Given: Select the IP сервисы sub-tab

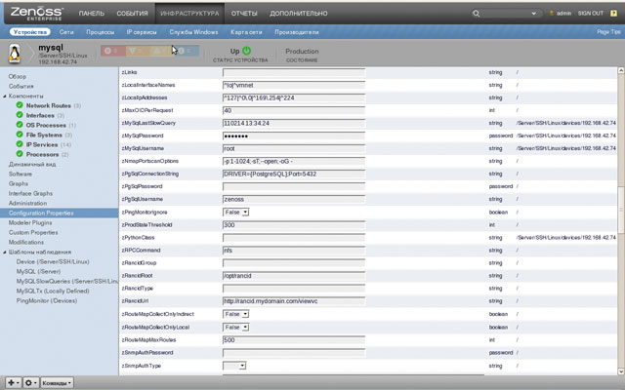Looking at the screenshot, I should click(x=142, y=32).
